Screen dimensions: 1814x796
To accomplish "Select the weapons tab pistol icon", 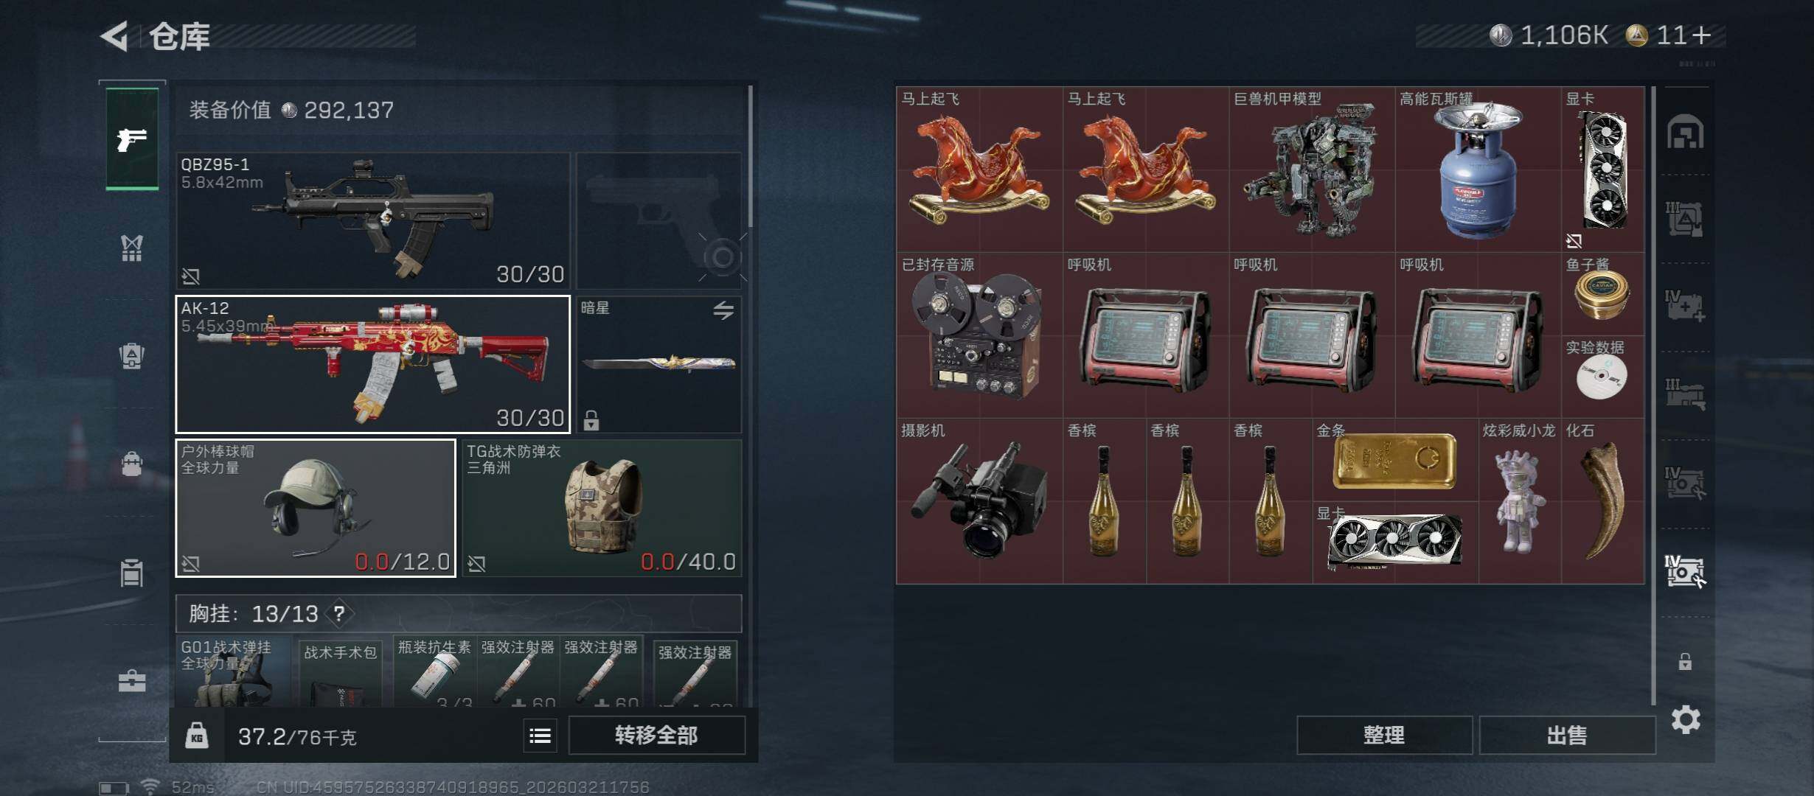I will pos(132,139).
